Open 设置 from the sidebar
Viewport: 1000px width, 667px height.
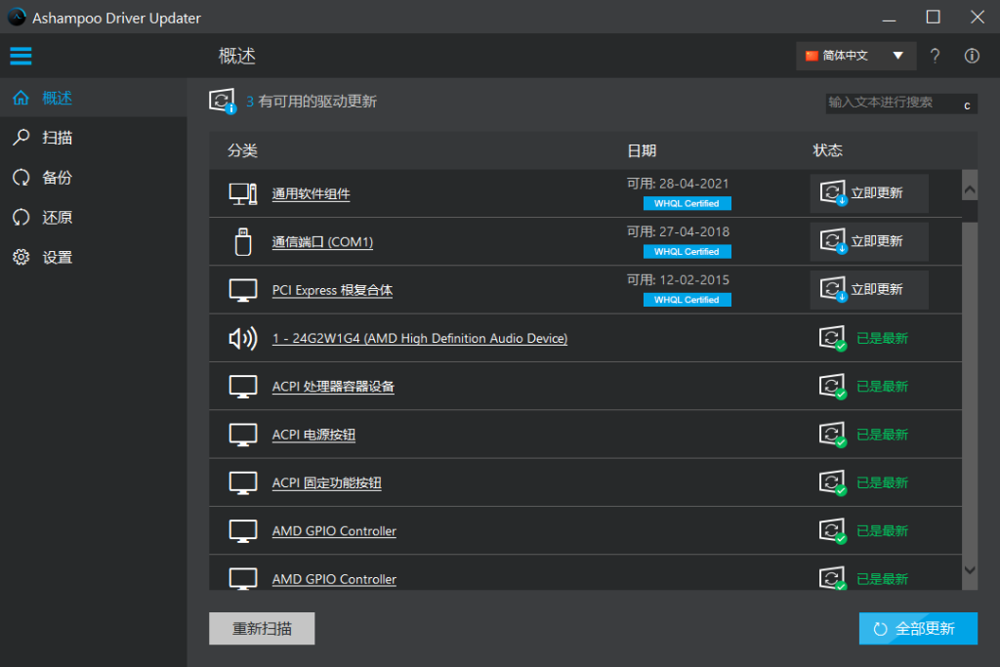(57, 258)
